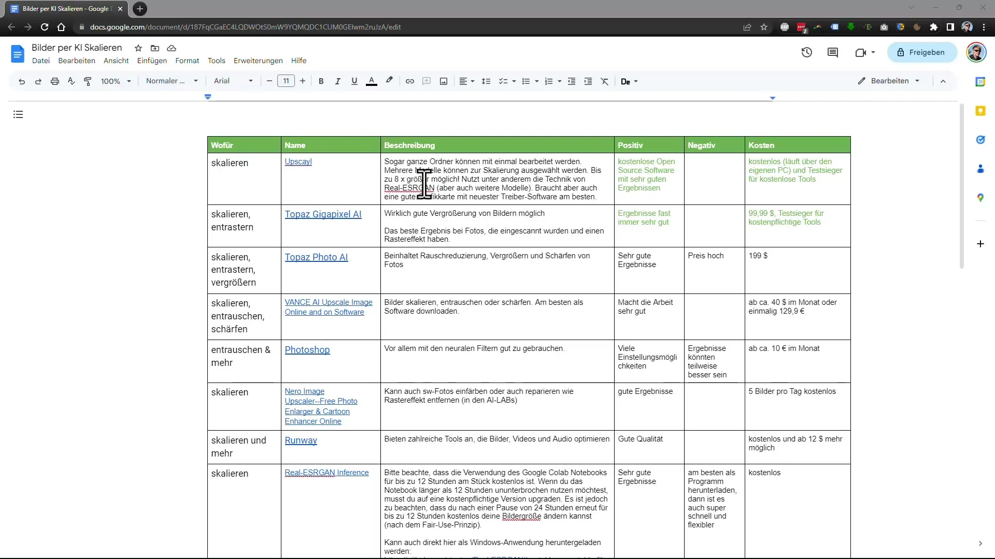Toggle document outline sidebar panel
The width and height of the screenshot is (995, 559).
[19, 115]
